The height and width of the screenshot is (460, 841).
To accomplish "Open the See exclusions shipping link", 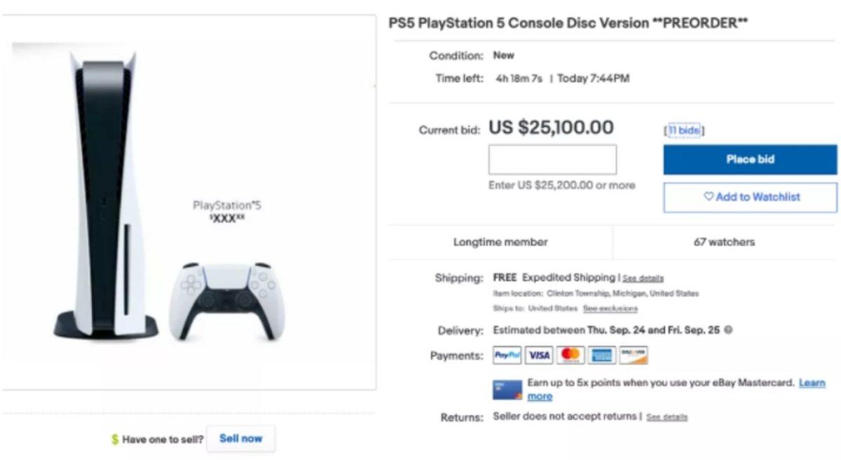I will click(612, 308).
